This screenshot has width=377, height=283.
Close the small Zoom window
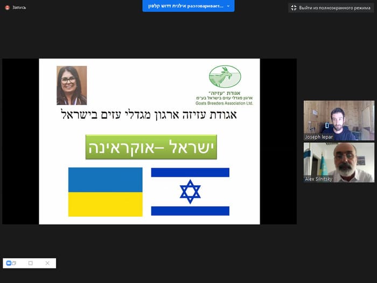(47, 263)
